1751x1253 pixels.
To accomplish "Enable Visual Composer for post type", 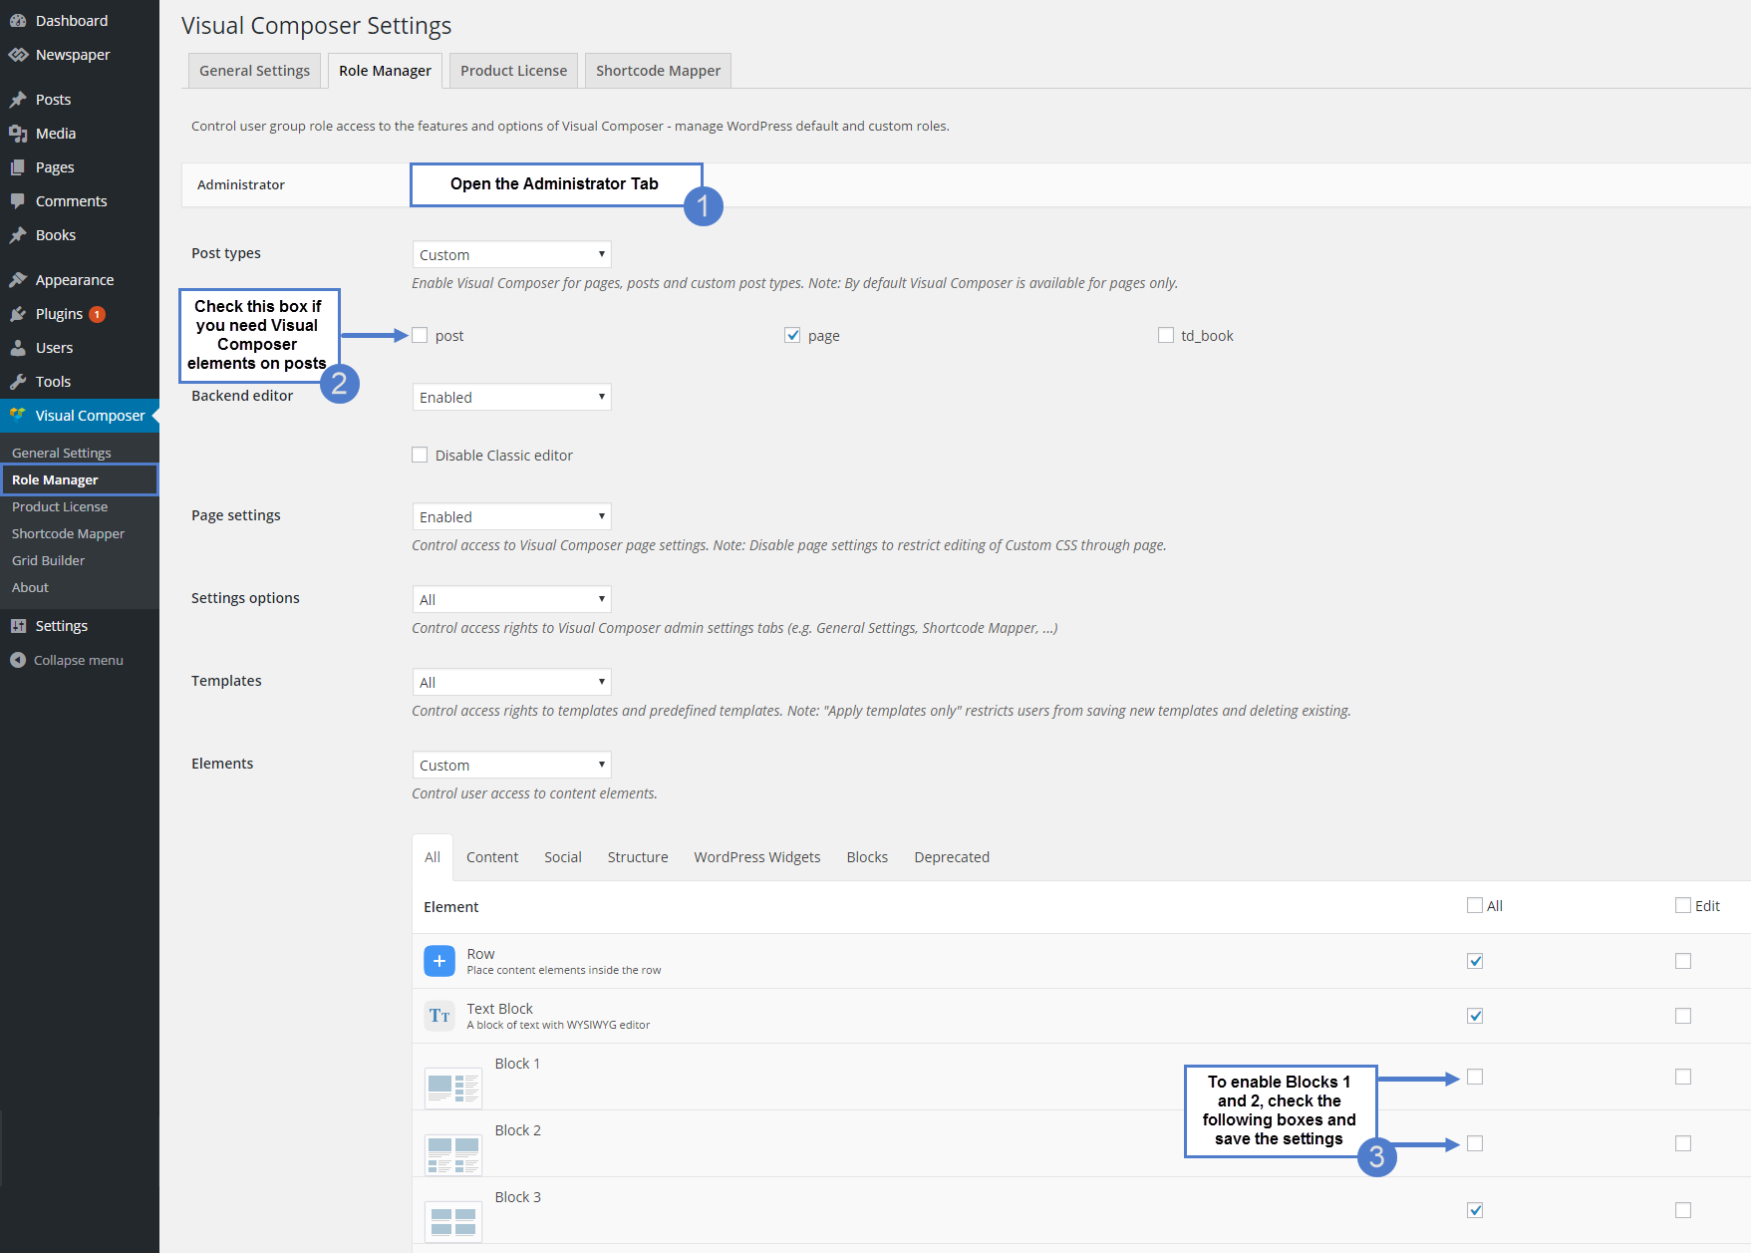I will (x=420, y=335).
